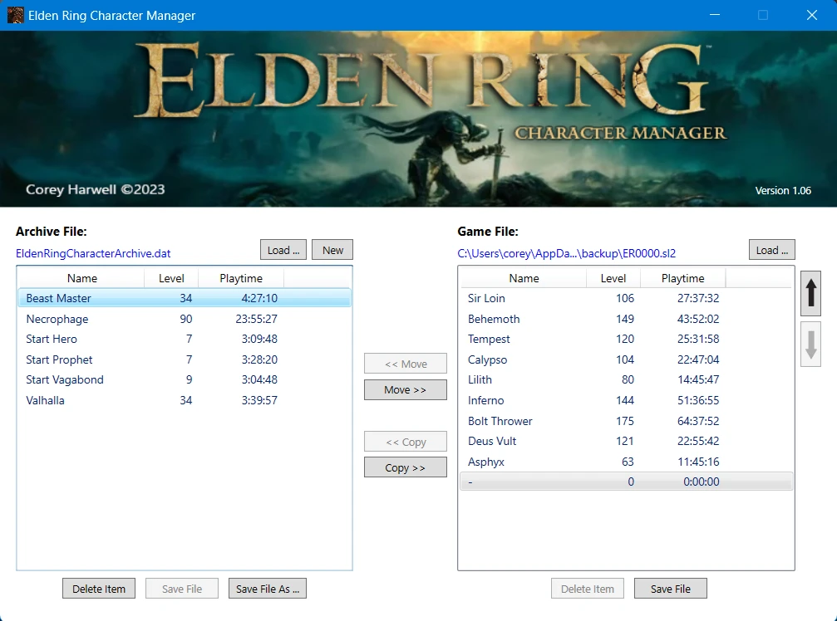
Task: Click the Elden Ring app icon in title bar
Action: (16, 15)
